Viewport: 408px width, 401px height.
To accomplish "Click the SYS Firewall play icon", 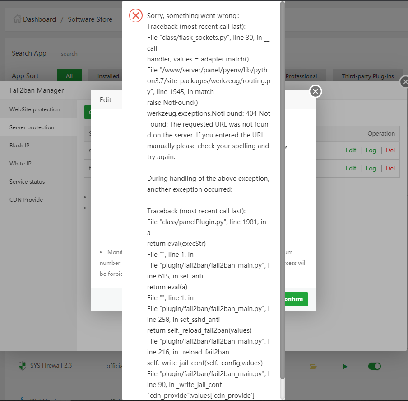I will (345, 367).
